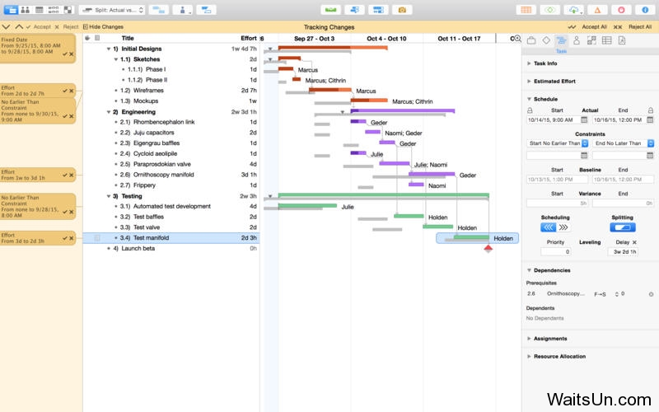The width and height of the screenshot is (659, 412).
Task: Click the cloud publish toolbar icon
Action: [573, 10]
